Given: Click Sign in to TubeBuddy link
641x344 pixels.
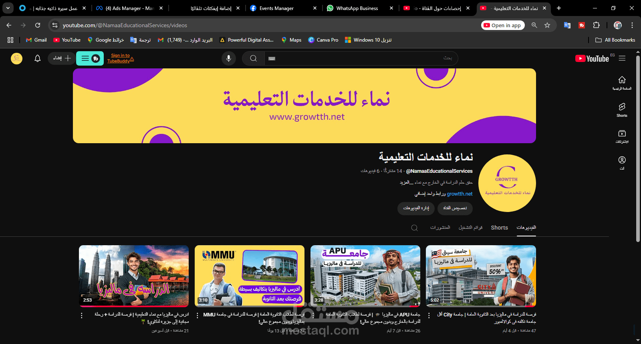Looking at the screenshot, I should coord(120,58).
